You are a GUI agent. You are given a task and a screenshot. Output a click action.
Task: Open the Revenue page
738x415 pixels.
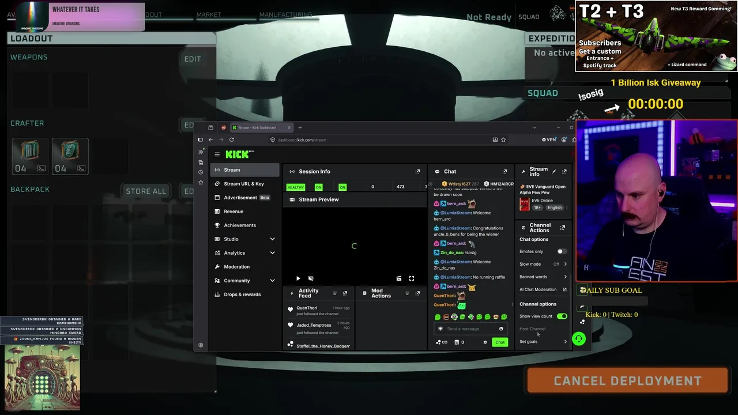(x=244, y=212)
